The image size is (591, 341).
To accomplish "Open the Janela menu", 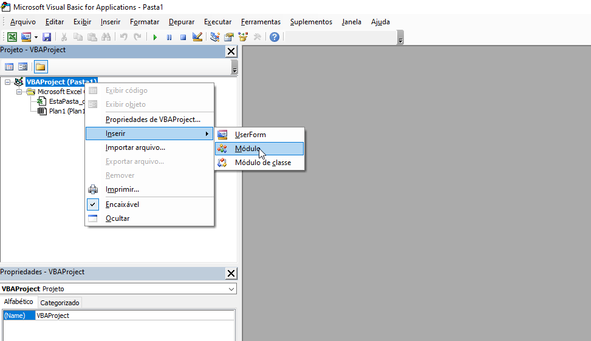I will click(352, 22).
